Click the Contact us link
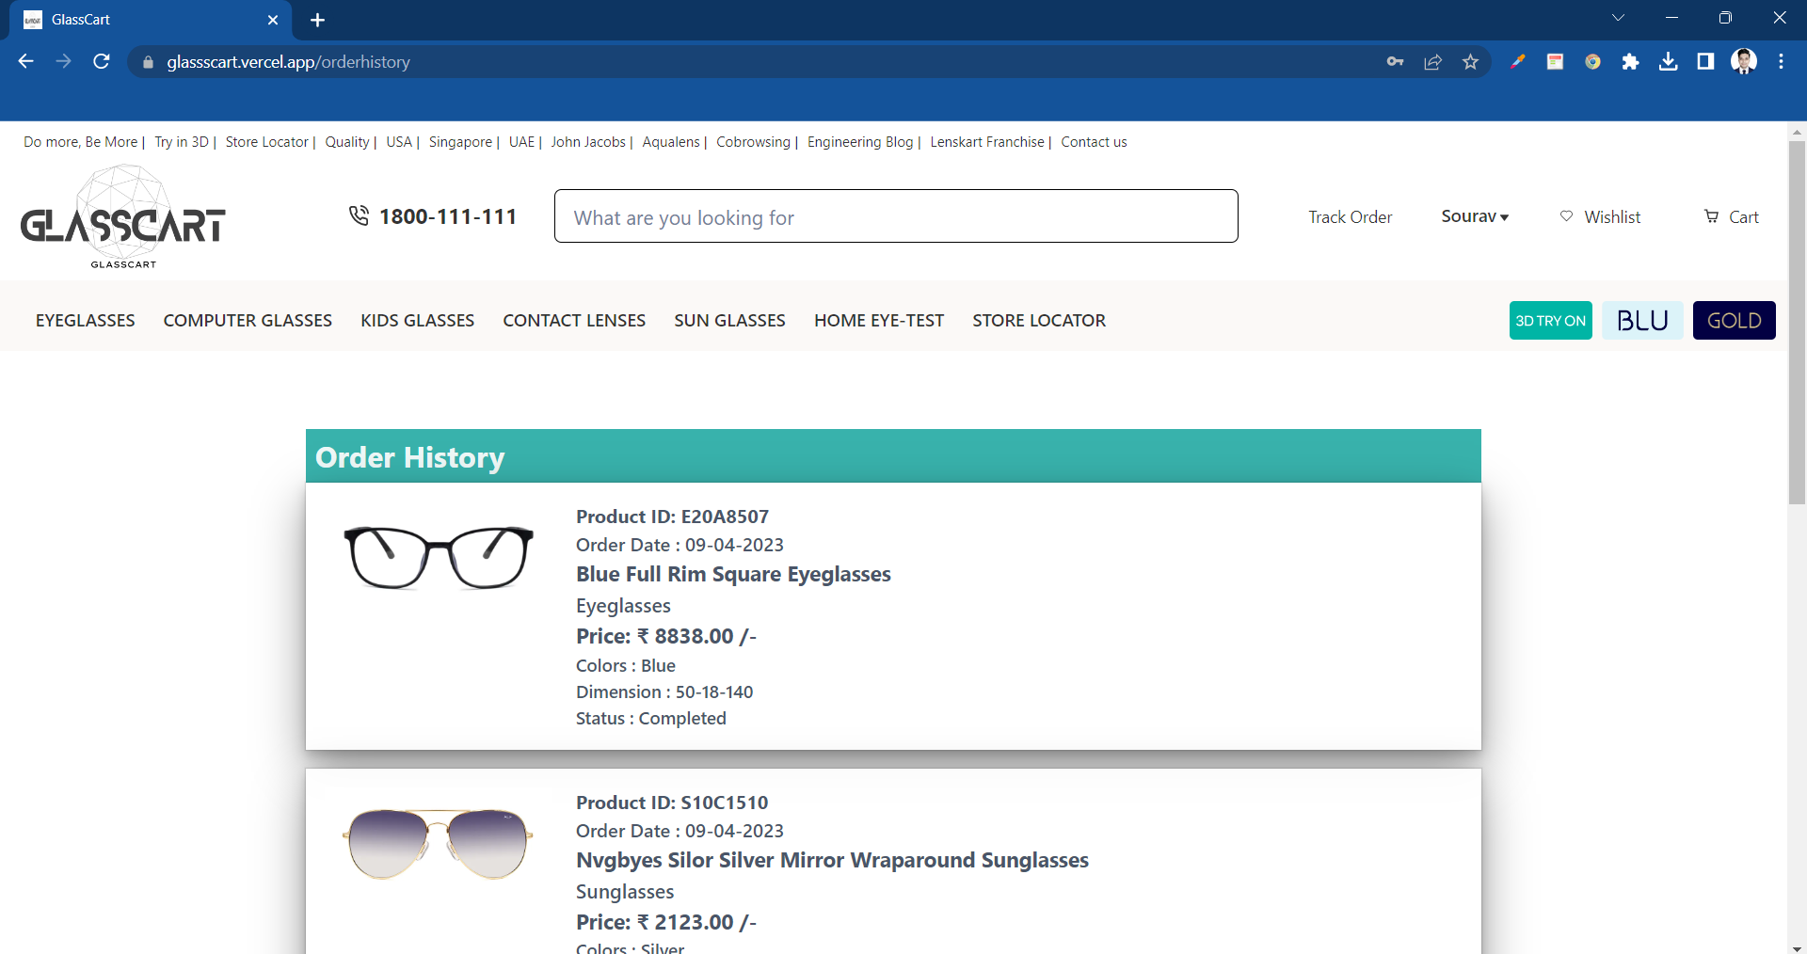This screenshot has height=954, width=1807. [x=1094, y=142]
